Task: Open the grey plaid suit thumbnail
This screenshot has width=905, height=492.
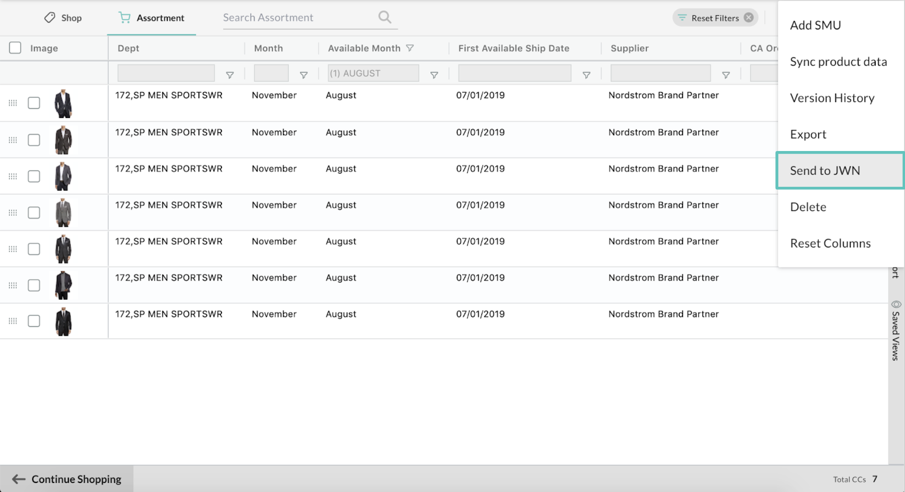Action: tap(63, 212)
